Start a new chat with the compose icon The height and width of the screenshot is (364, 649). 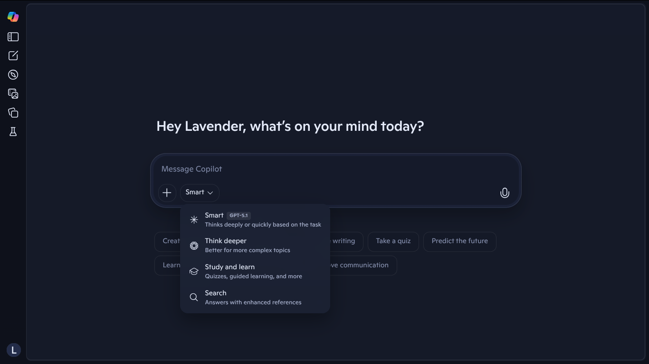tap(13, 56)
